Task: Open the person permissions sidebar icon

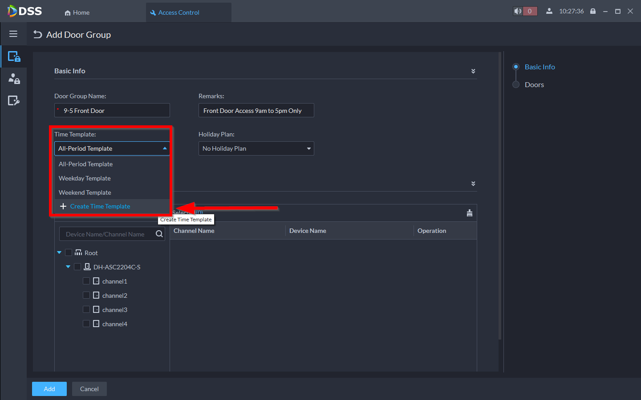Action: click(x=14, y=79)
